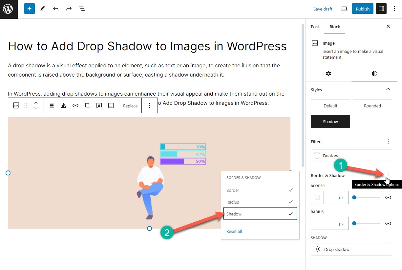The height and width of the screenshot is (270, 402).
Task: Apply a Duotone filter from the image toolbar
Action: (x=63, y=105)
